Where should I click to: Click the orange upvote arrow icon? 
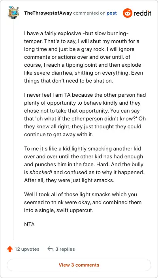tap(10, 249)
